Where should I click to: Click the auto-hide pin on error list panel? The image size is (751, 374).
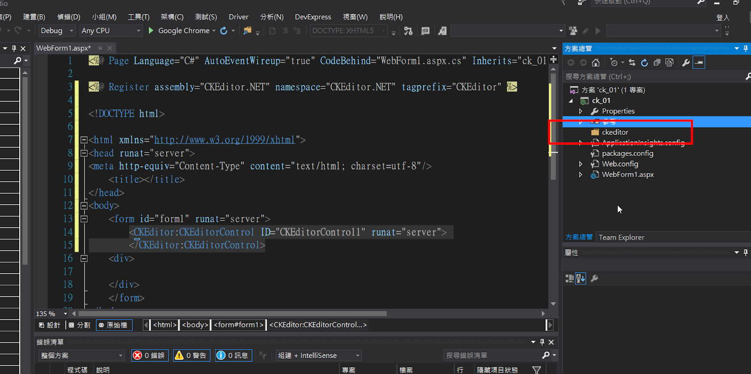pos(542,342)
